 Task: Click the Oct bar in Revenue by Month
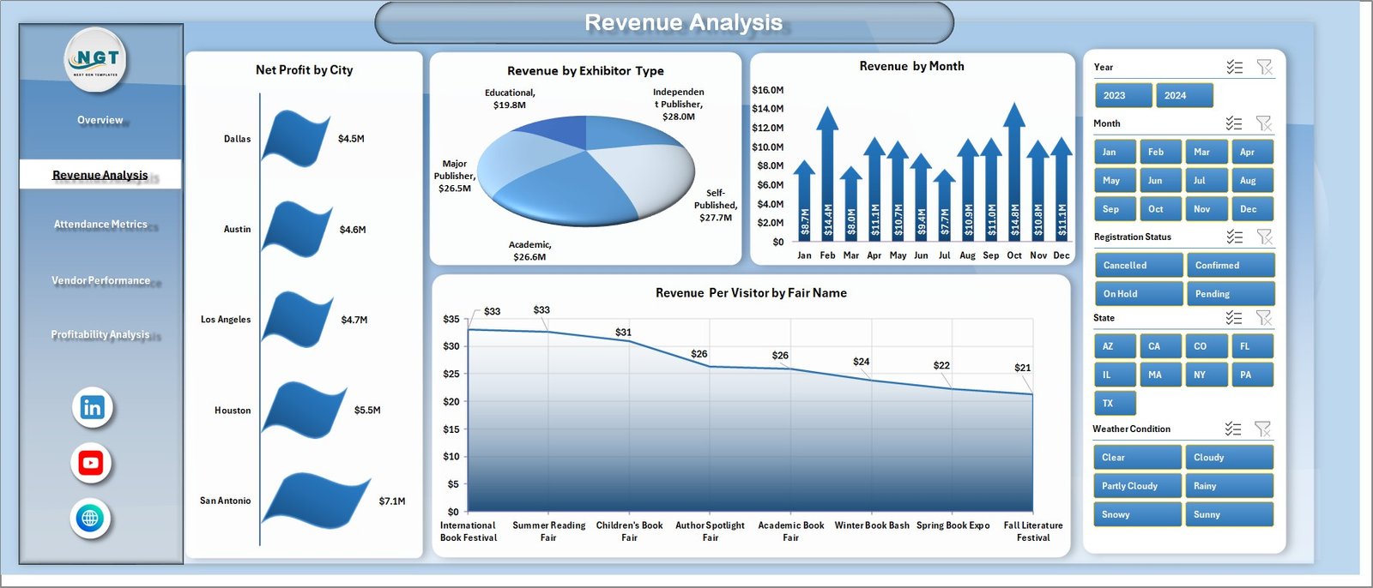click(x=1014, y=180)
